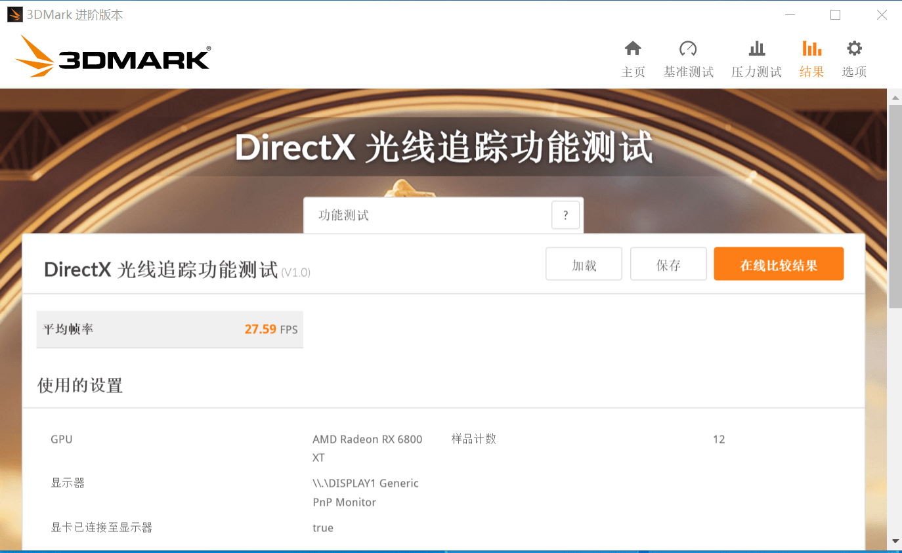Close the 3DMark window

tap(882, 14)
